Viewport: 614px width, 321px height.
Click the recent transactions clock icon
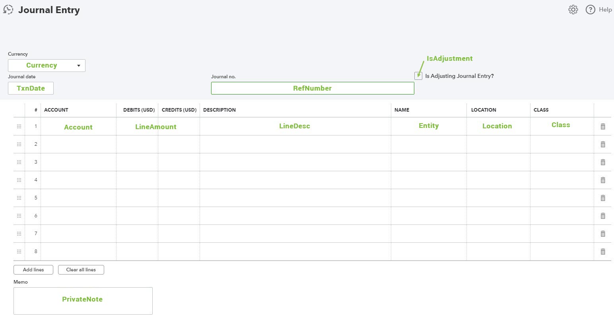click(x=8, y=10)
